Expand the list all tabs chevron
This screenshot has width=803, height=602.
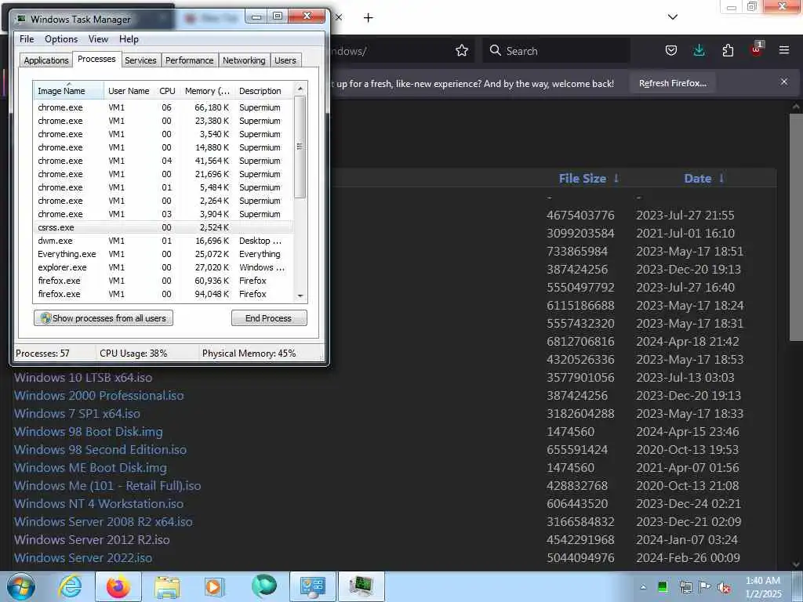673,17
